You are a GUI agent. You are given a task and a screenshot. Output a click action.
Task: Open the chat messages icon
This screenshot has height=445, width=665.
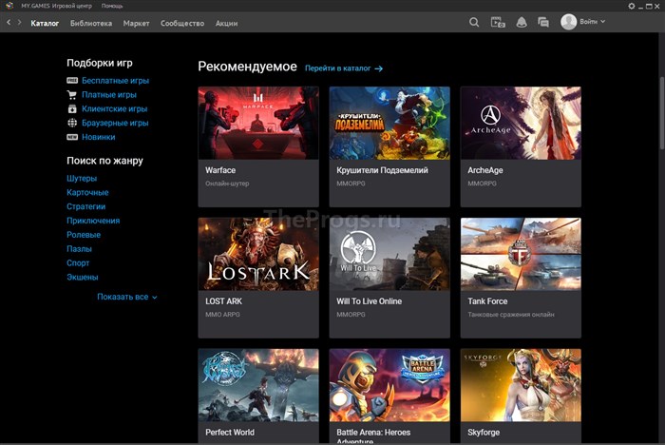click(543, 22)
